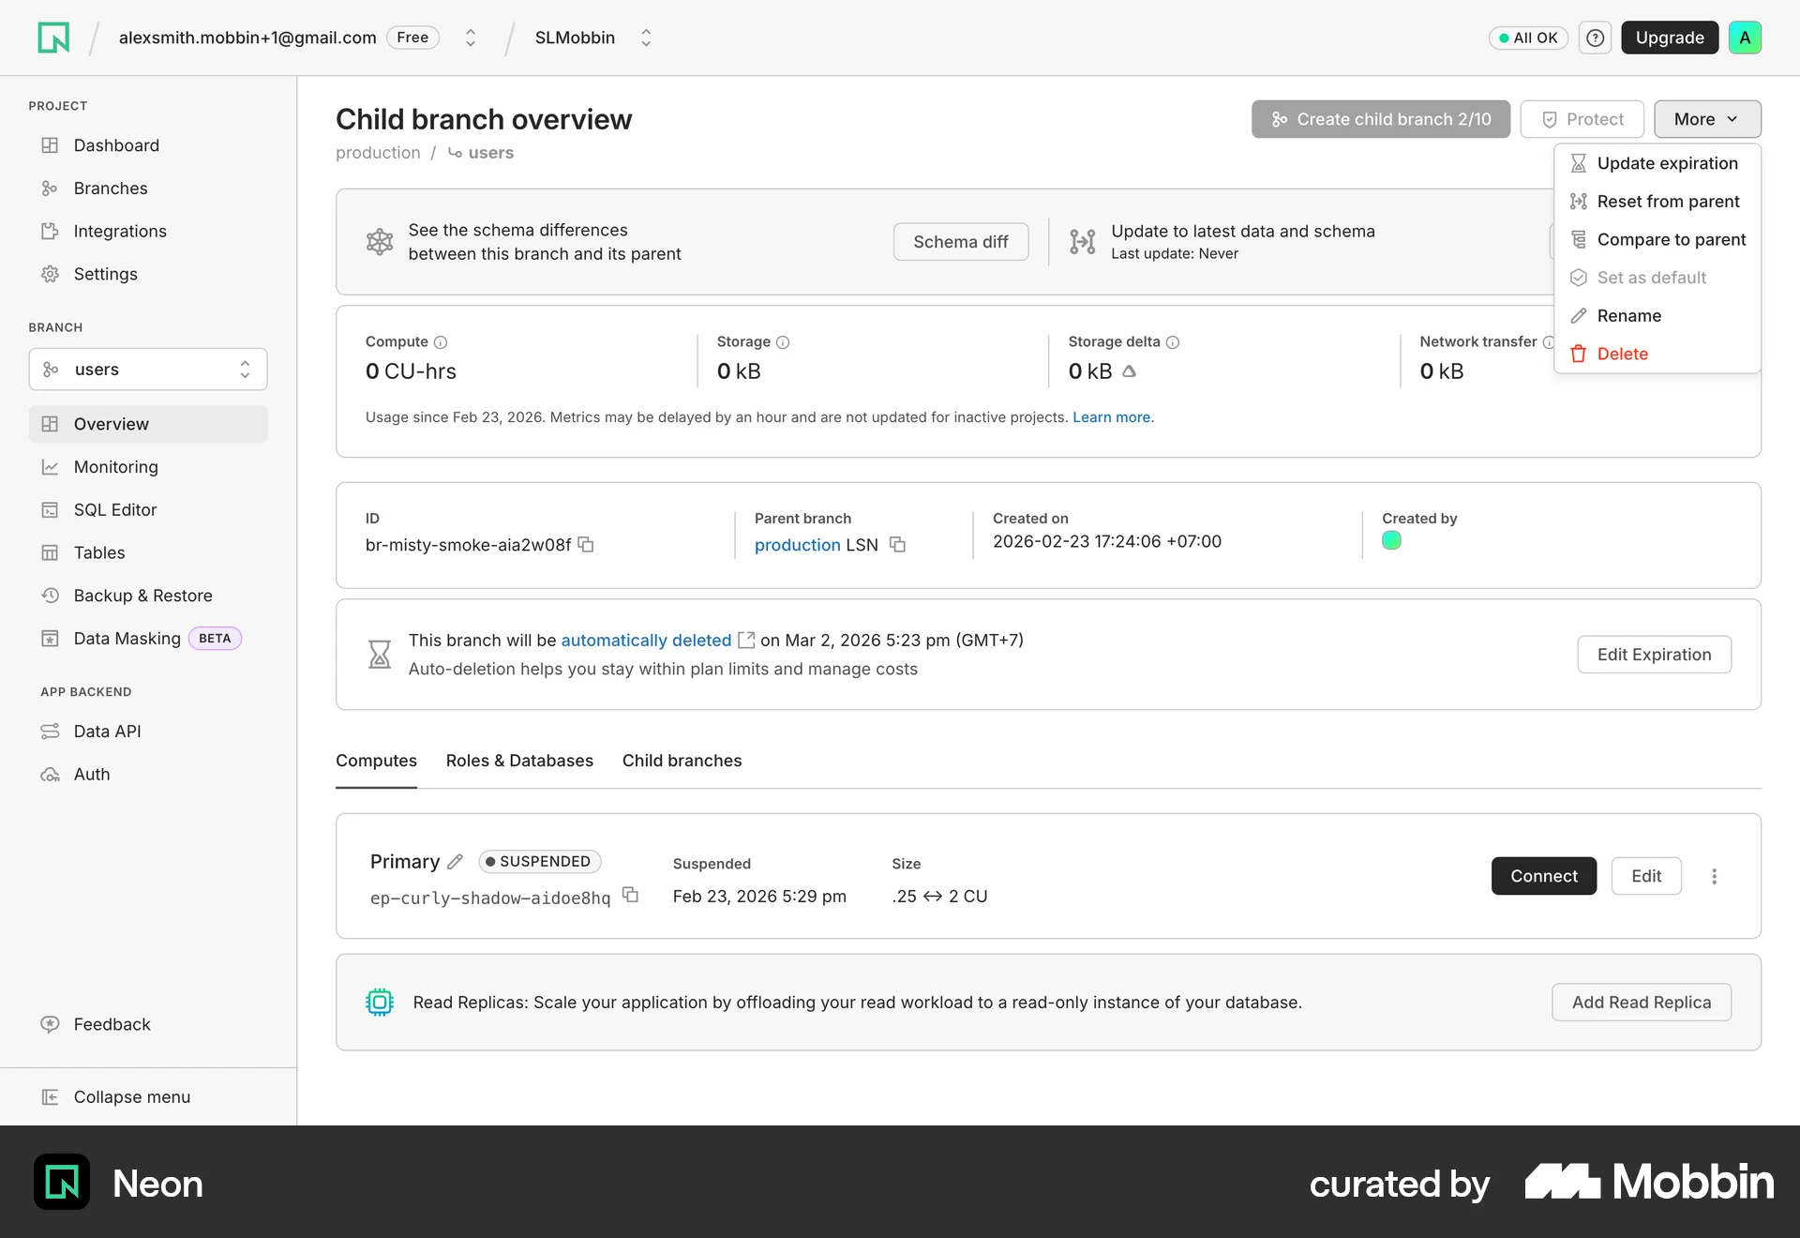This screenshot has width=1800, height=1238.
Task: Show Compute info tooltip icon
Action: click(x=441, y=342)
